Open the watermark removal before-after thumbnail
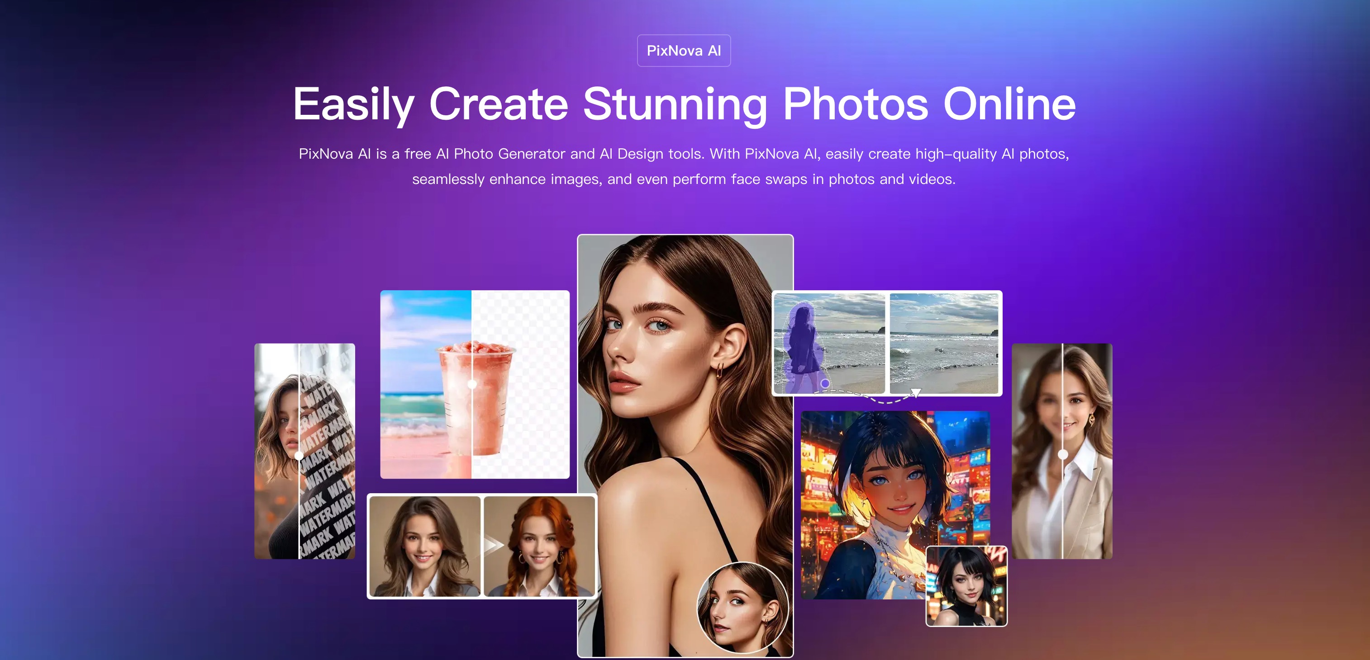The width and height of the screenshot is (1370, 660). [x=305, y=451]
